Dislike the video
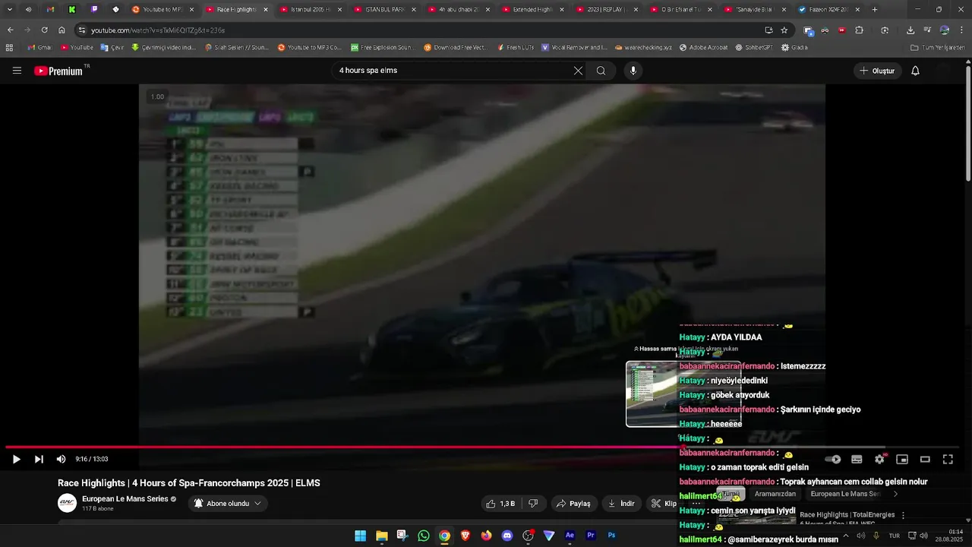This screenshot has height=547, width=972. coord(533,503)
